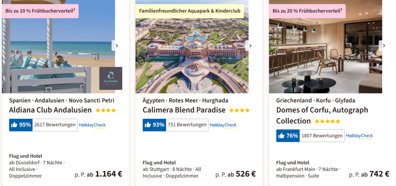Image resolution: width=396 pixels, height=186 pixels.
Task: Click the thumbs-up 93% rating badge
Action: click(x=154, y=125)
